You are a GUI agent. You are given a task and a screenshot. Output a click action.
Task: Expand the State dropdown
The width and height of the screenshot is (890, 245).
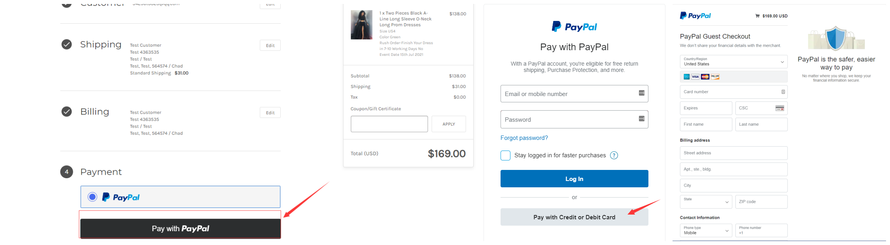coord(706,202)
